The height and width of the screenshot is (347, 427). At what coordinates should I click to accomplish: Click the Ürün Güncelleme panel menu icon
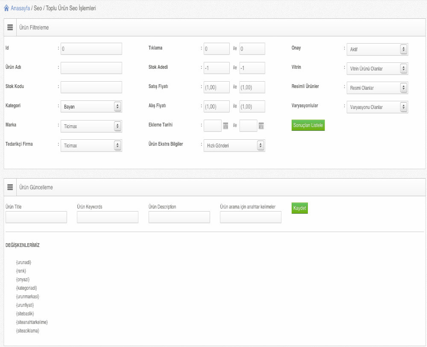point(10,187)
